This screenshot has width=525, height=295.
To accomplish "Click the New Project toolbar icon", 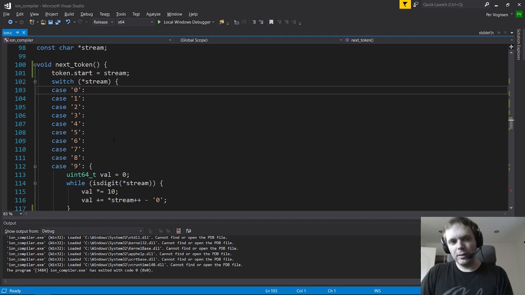I will pyautogui.click(x=32, y=22).
